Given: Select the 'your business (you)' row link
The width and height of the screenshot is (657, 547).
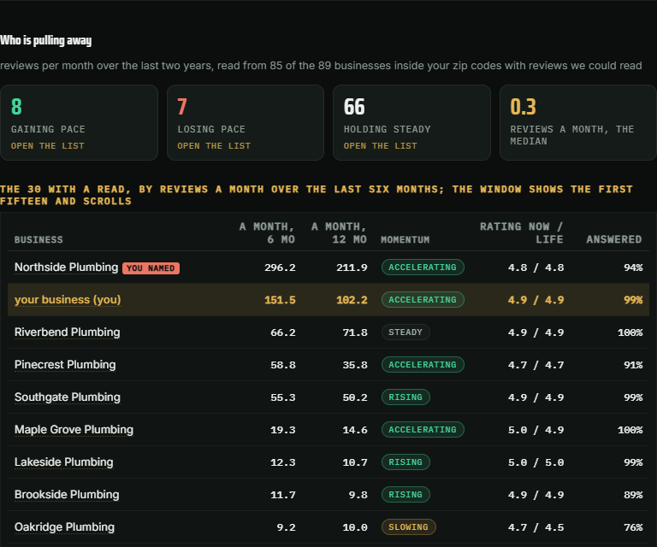Looking at the screenshot, I should 68,300.
